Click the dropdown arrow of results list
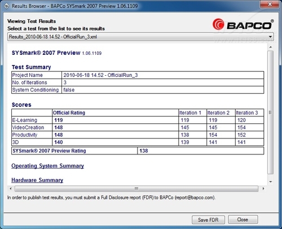The image size is (282, 229). point(270,37)
